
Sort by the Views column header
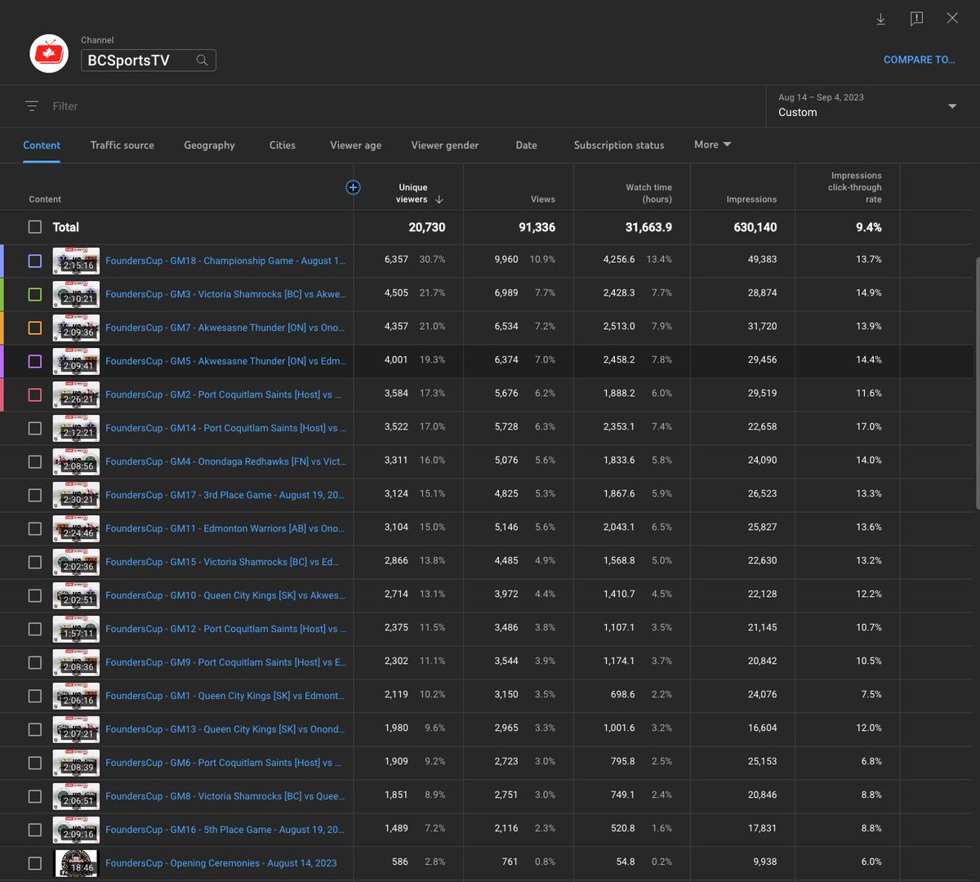pos(542,199)
